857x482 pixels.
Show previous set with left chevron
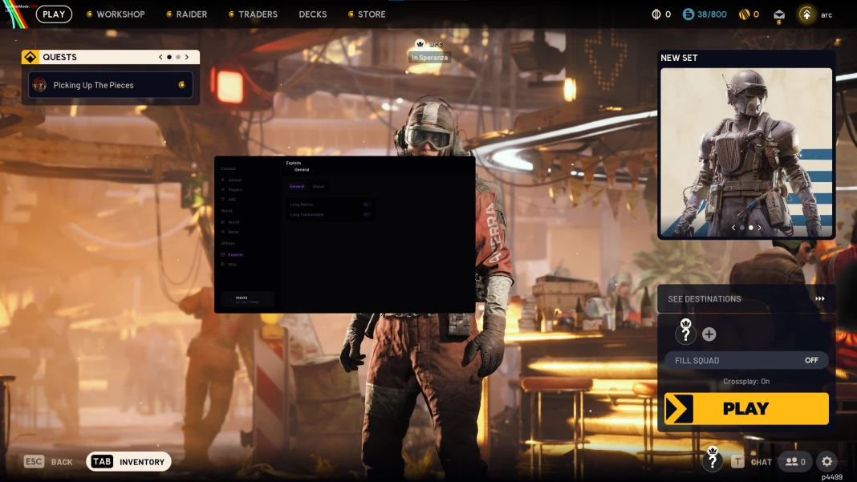[733, 227]
